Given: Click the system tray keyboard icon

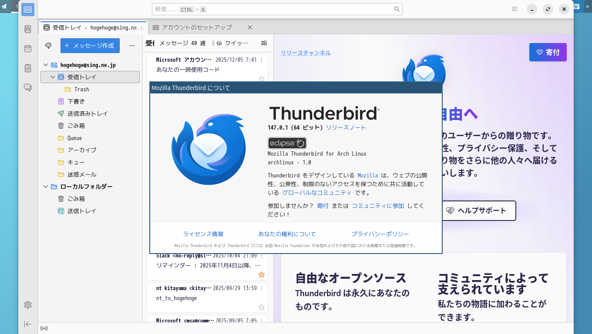Looking at the screenshot, I should pyautogui.click(x=576, y=7).
